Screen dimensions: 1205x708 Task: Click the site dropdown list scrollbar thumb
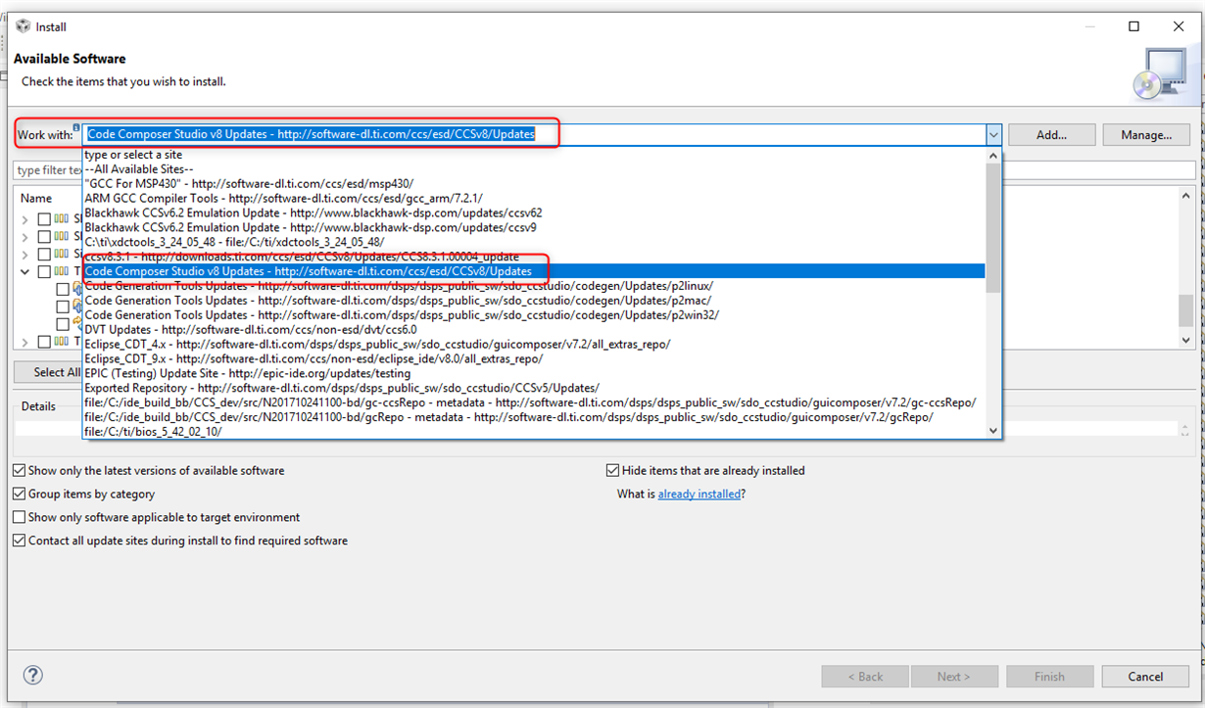(993, 227)
